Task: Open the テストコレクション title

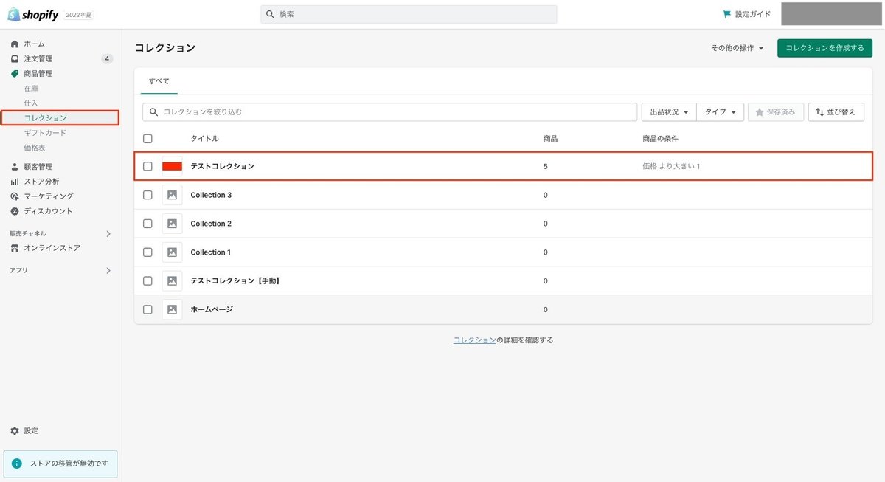Action: 222,167
